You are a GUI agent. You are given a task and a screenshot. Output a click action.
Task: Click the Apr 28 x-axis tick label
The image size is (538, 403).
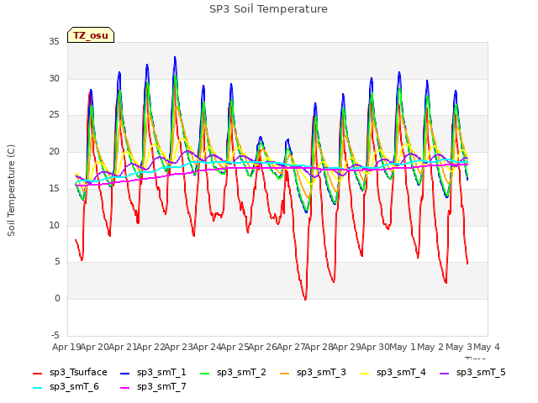point(319,347)
